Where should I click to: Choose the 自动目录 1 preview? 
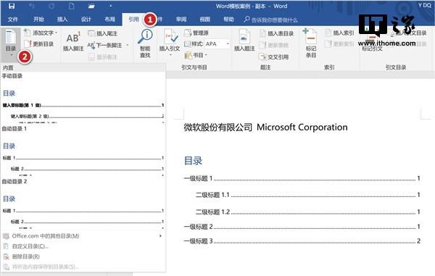83,151
